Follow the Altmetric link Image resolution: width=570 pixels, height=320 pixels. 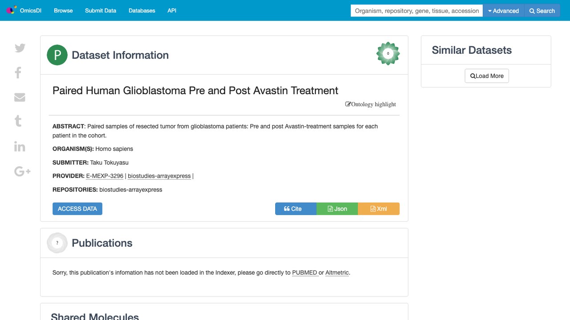337,273
